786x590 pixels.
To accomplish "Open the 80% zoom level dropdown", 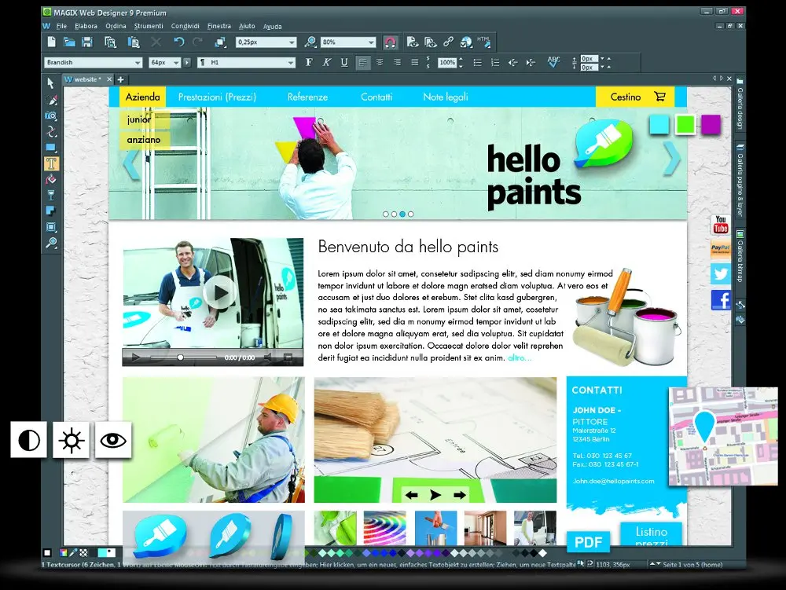I will click(370, 42).
